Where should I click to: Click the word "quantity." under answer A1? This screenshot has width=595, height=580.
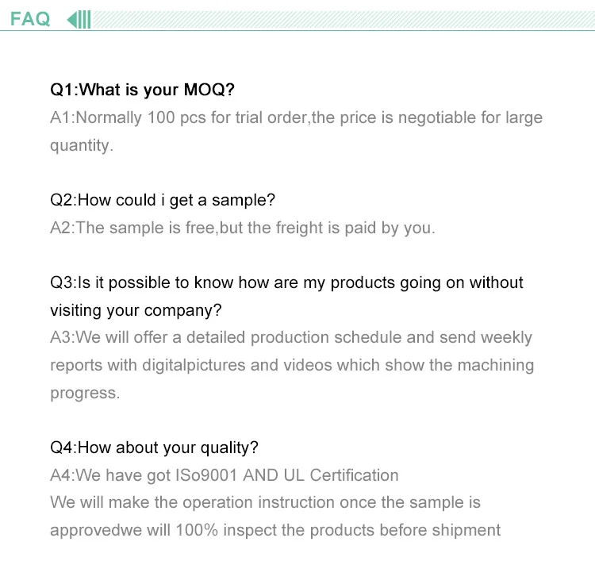(82, 145)
